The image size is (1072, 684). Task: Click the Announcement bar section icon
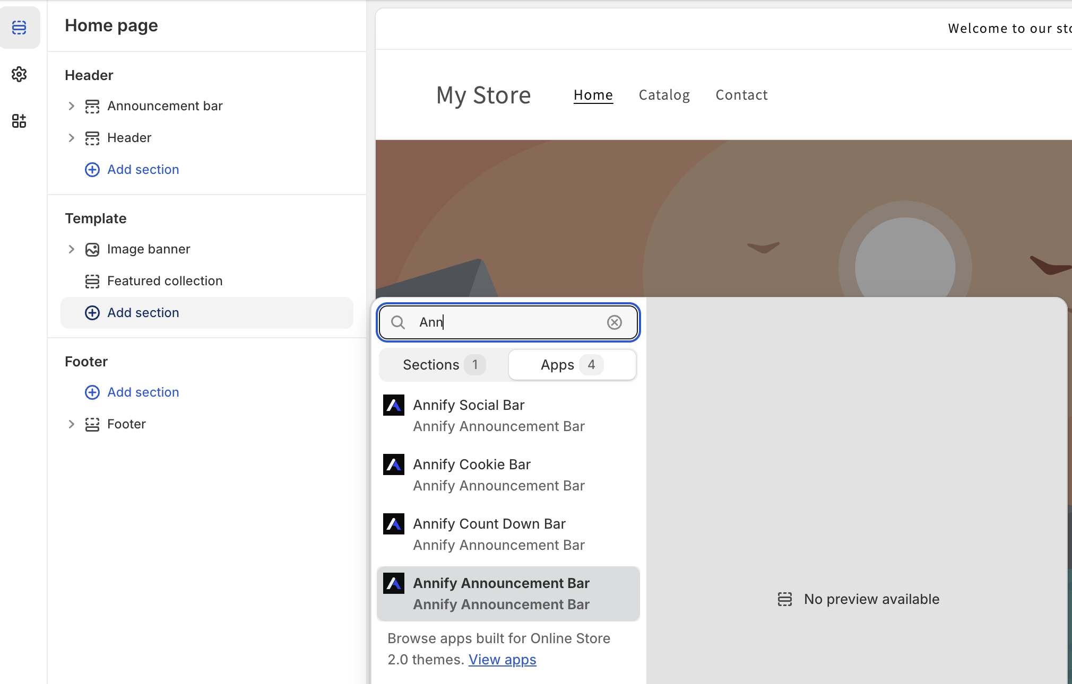pos(92,106)
